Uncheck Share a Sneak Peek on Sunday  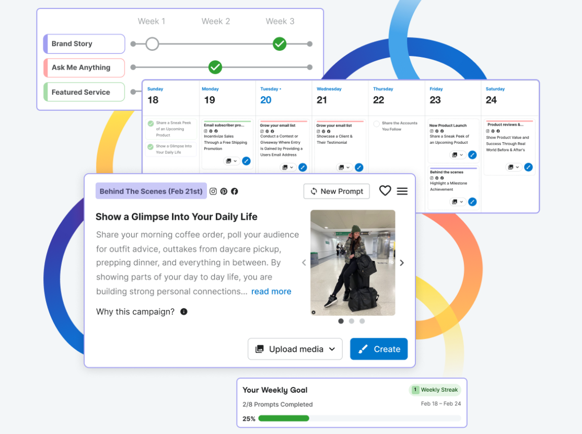pyautogui.click(x=150, y=124)
